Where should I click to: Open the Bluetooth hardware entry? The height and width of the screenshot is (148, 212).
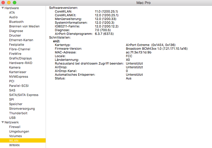click(16, 22)
